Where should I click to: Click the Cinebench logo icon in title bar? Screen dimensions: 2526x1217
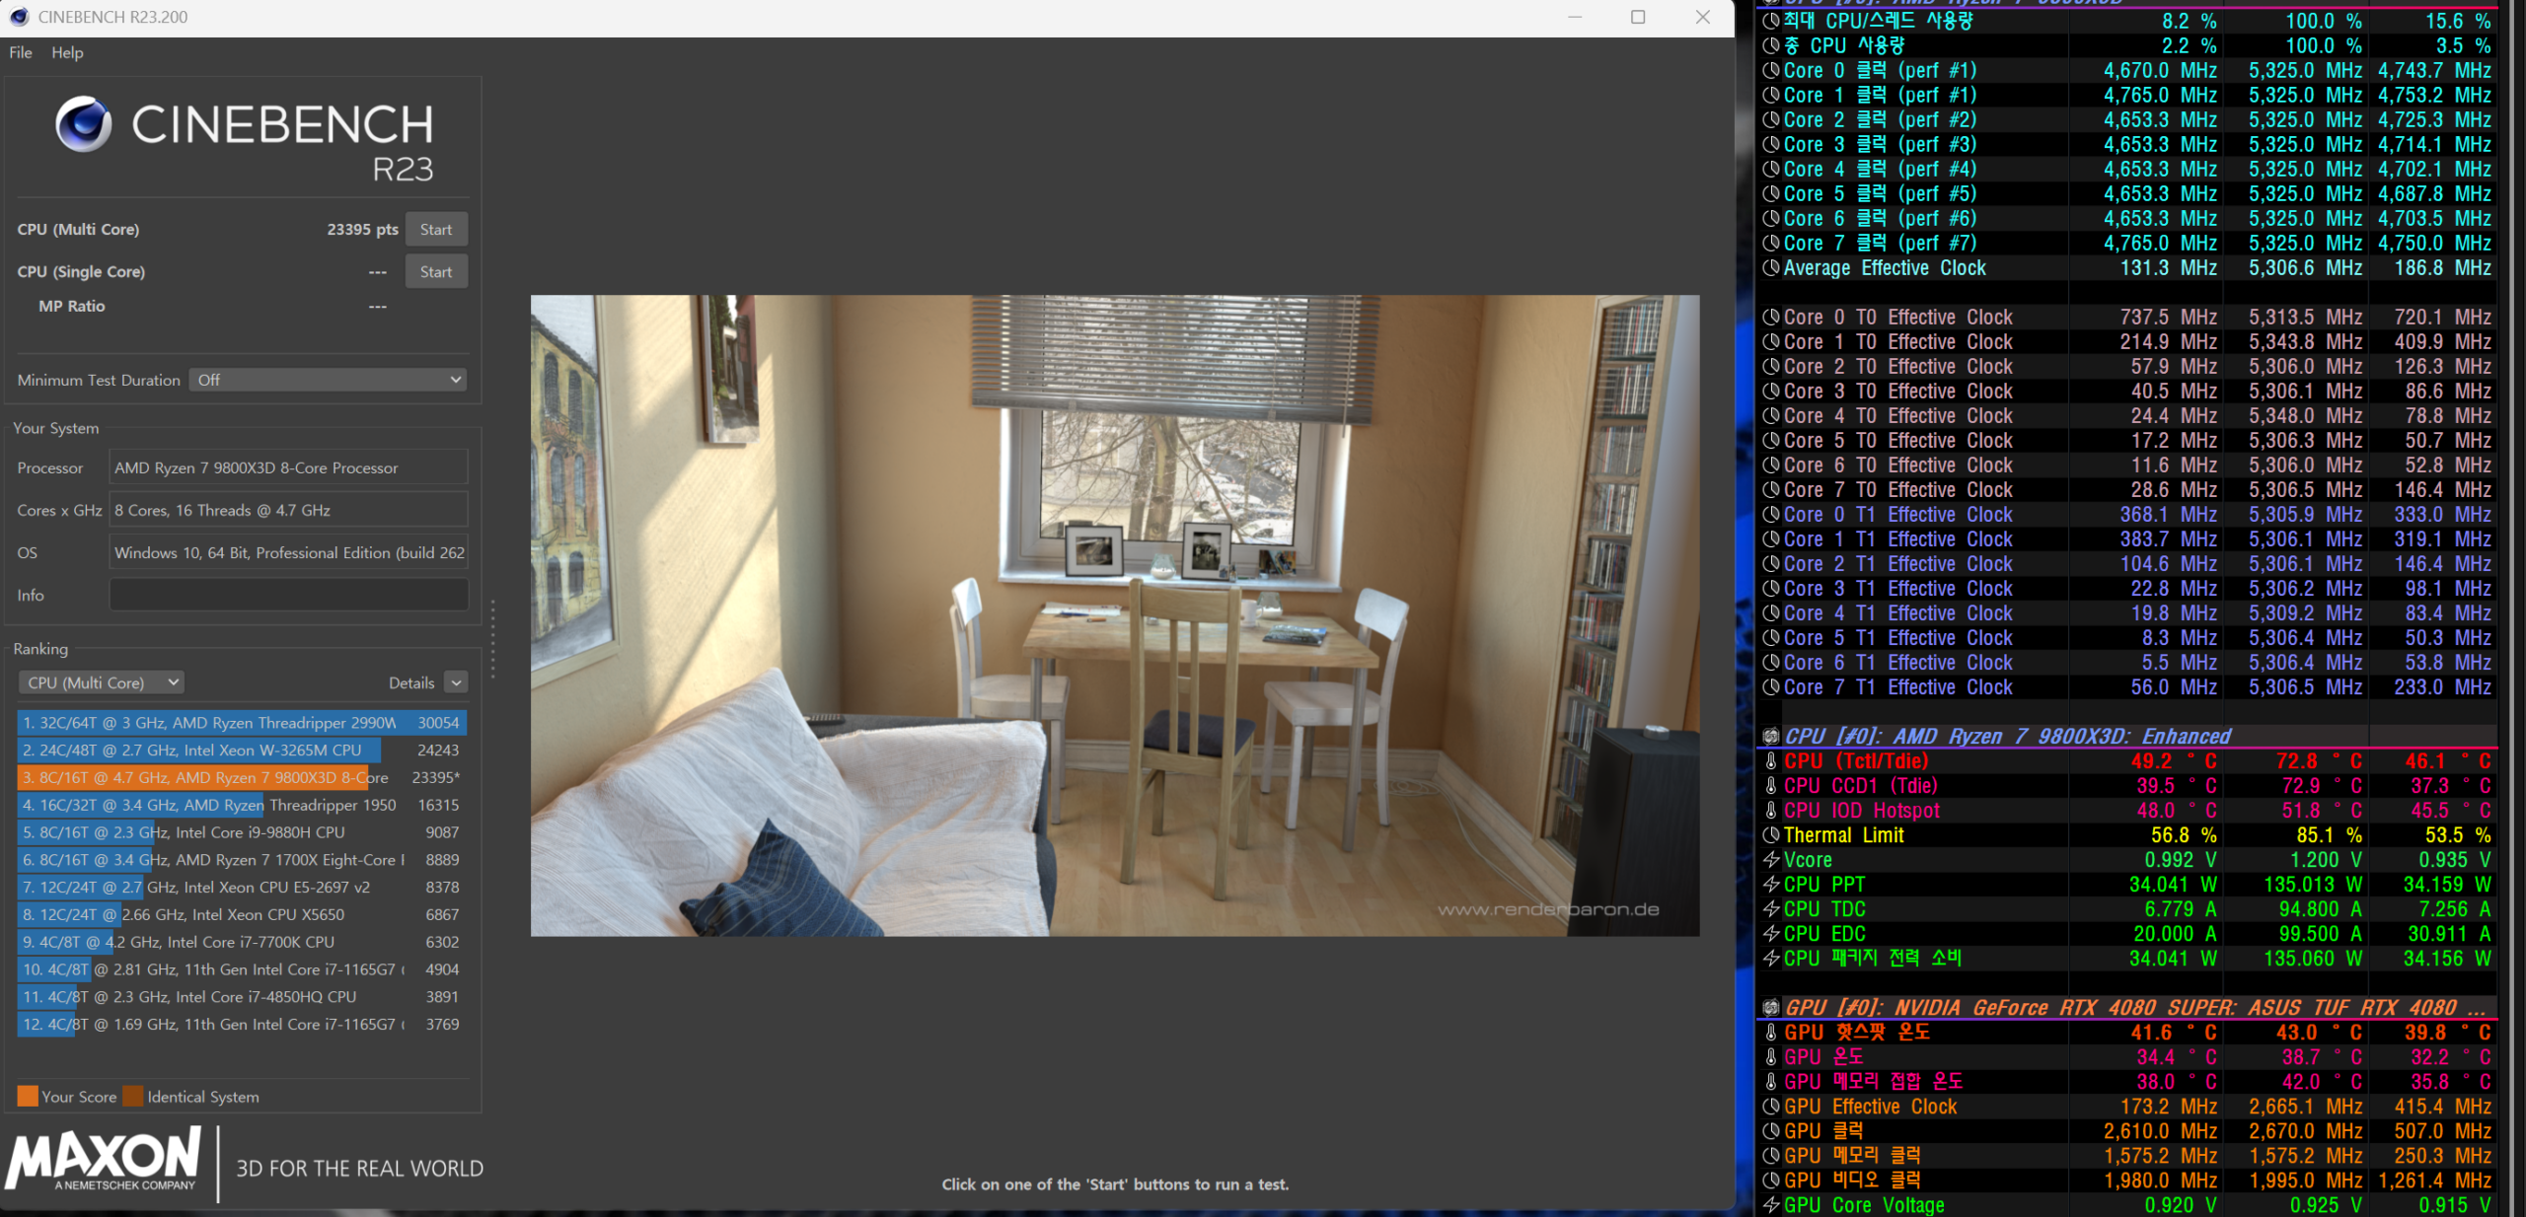tap(18, 17)
